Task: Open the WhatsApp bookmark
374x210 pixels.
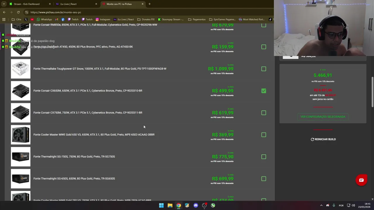Action: [44, 20]
